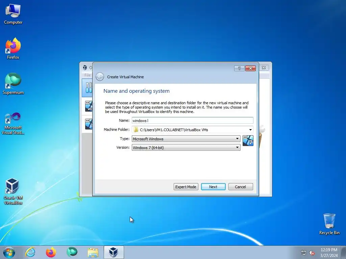346x259 pixels.
Task: Click inside the Name text field
Action: (x=192, y=120)
